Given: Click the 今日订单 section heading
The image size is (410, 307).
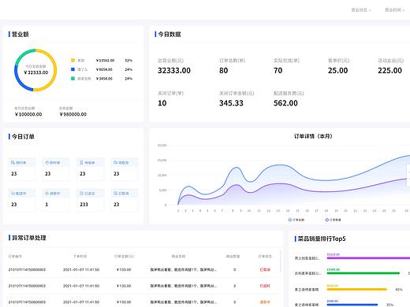Looking at the screenshot, I should pos(23,137).
